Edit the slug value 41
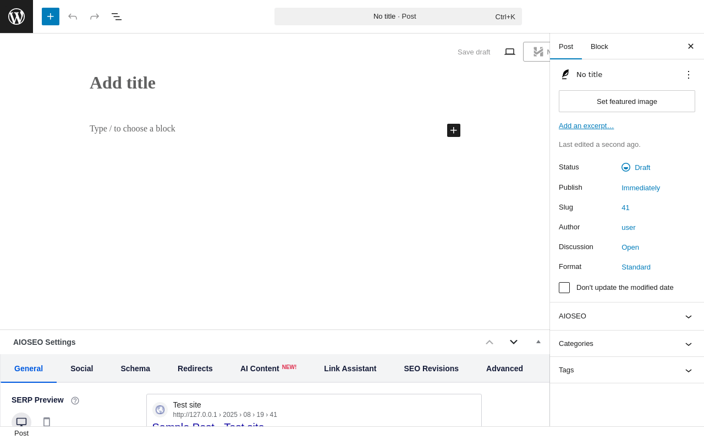Image resolution: width=704 pixels, height=440 pixels. [625, 207]
